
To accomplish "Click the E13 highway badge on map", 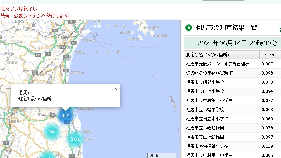I will point(53,115).
